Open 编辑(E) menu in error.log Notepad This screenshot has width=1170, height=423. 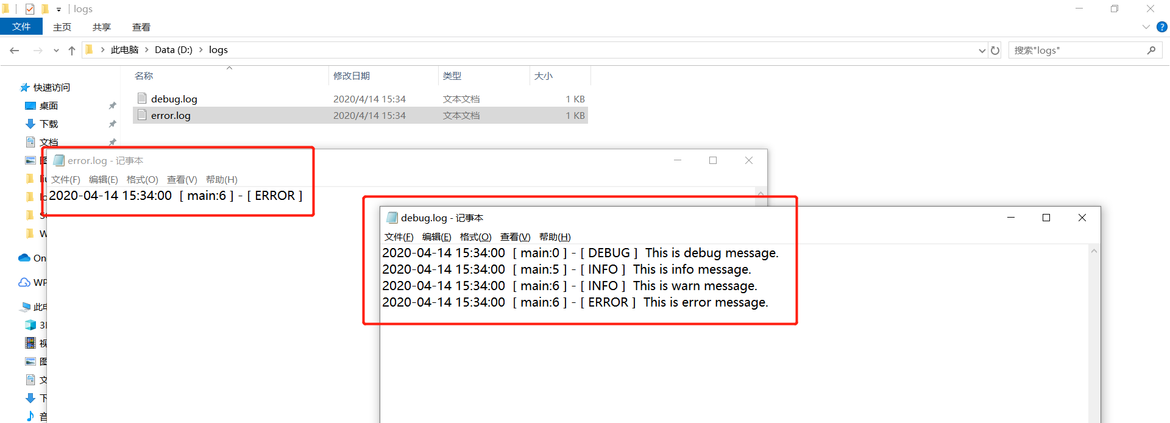click(x=104, y=180)
